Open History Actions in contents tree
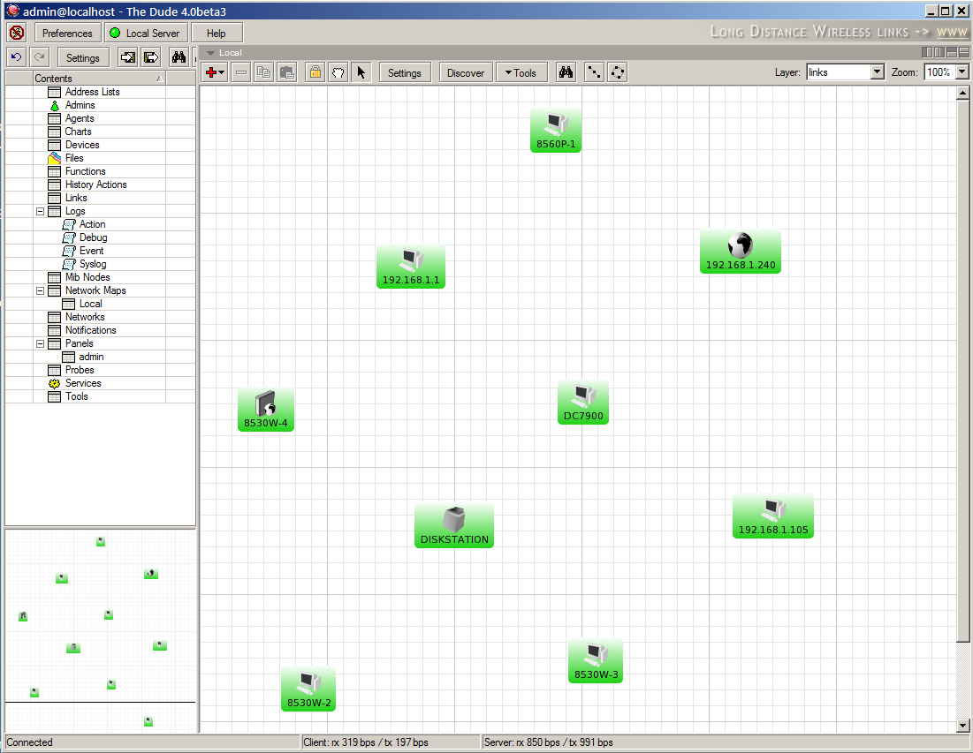Image resolution: width=973 pixels, height=753 pixels. click(x=95, y=184)
